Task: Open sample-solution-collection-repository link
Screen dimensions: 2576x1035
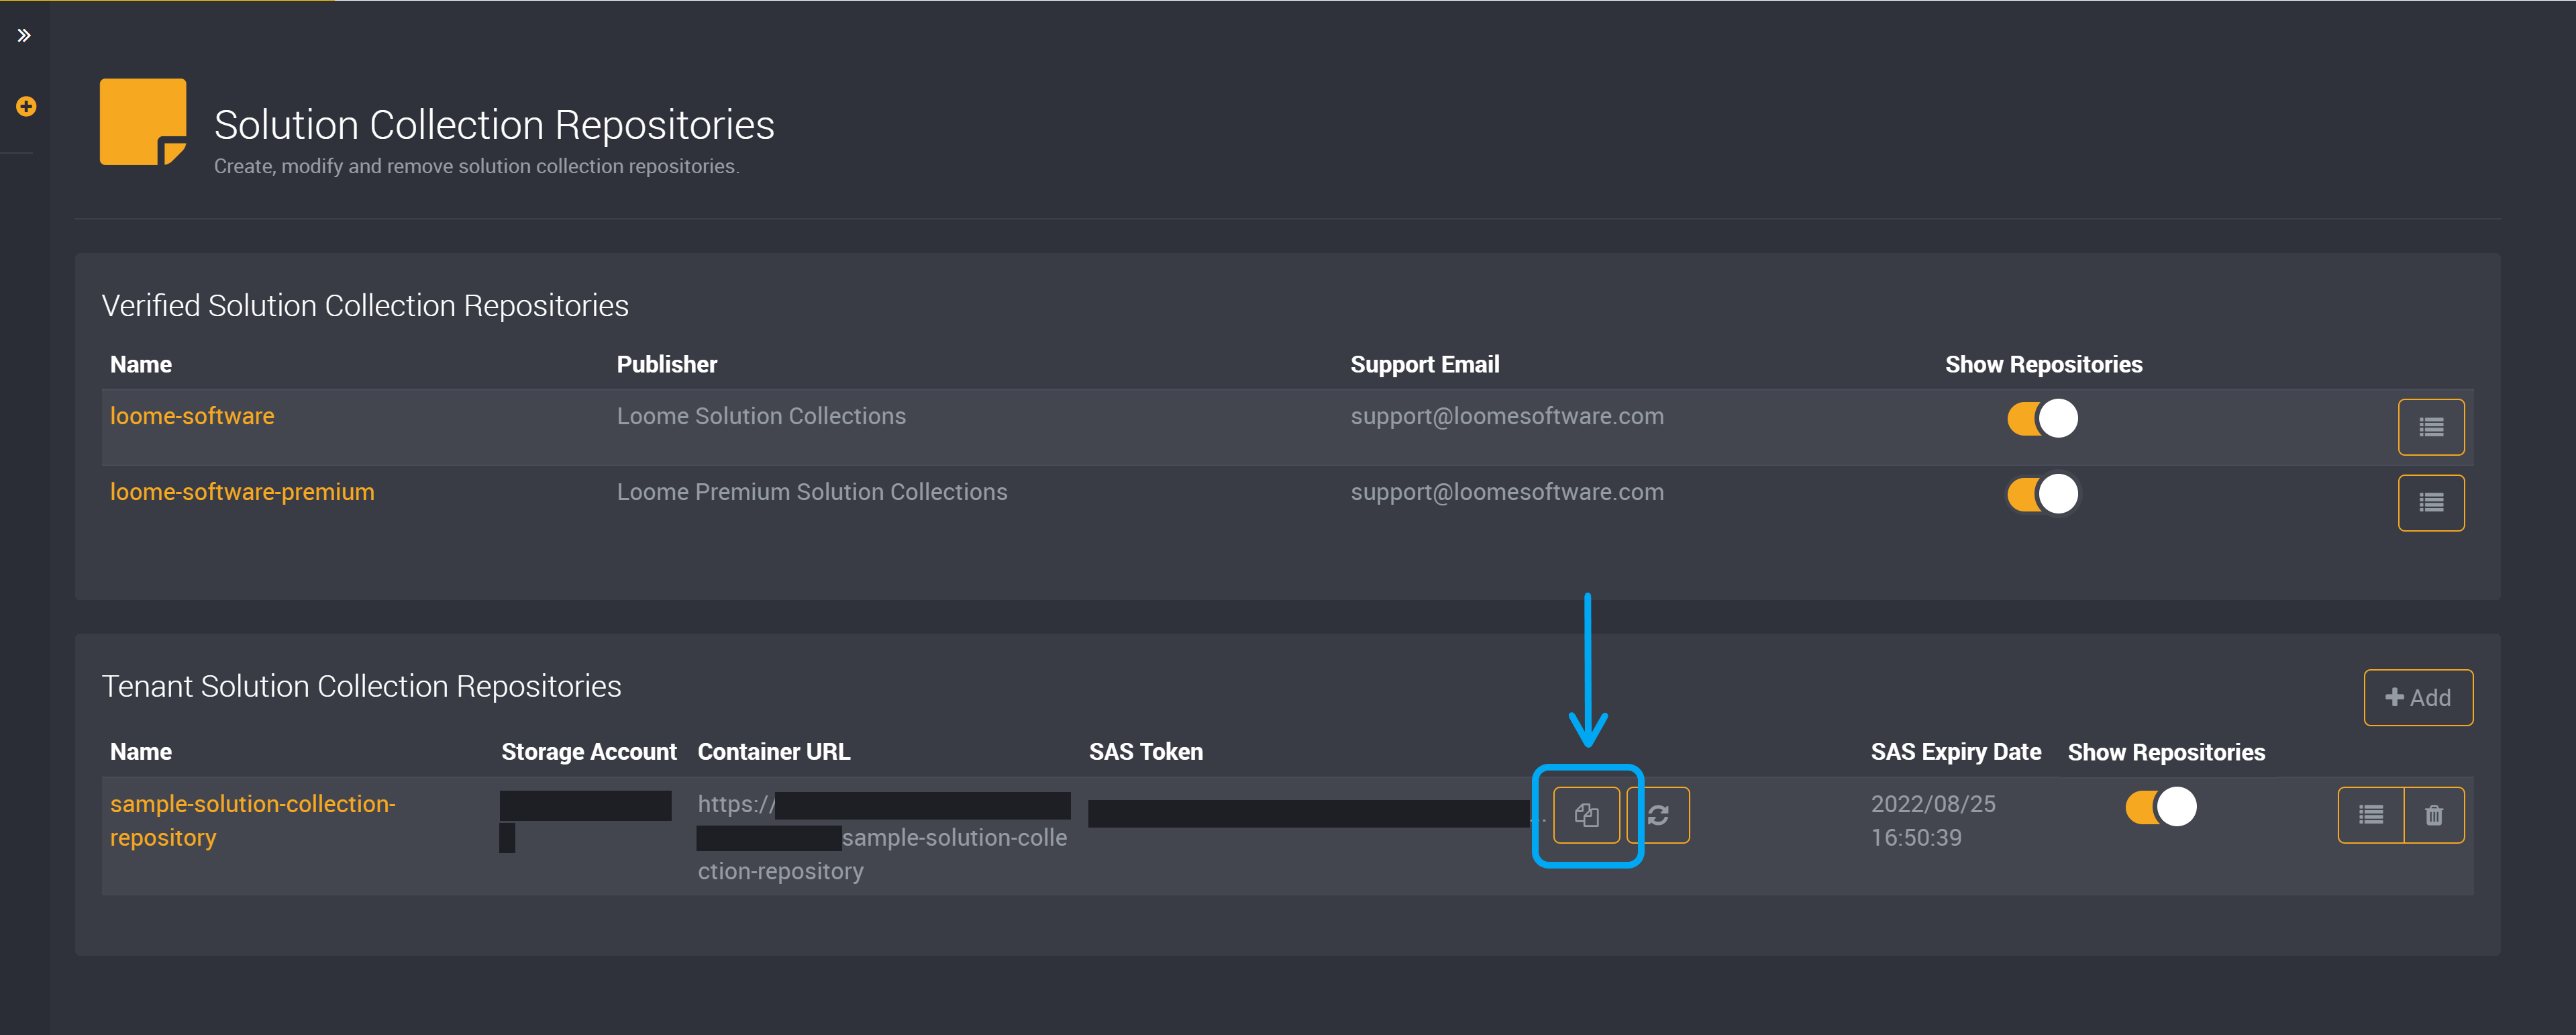Action: [253, 820]
